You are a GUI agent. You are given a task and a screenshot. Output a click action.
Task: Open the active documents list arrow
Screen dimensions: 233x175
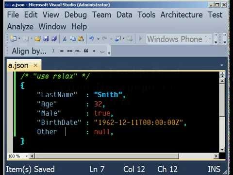222,65
